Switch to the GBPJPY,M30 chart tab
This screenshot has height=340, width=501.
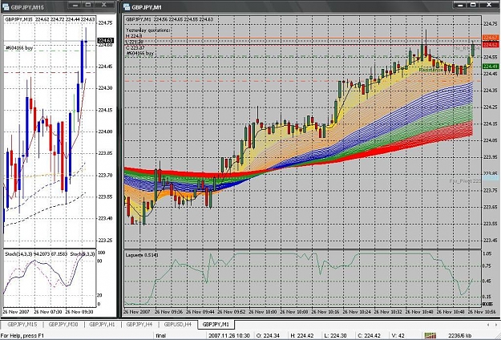[x=63, y=324]
